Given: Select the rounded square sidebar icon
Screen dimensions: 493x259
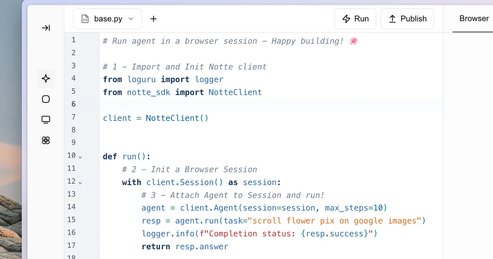Looking at the screenshot, I should click(x=46, y=99).
